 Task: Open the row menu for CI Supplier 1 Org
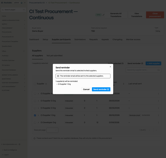(158, 115)
